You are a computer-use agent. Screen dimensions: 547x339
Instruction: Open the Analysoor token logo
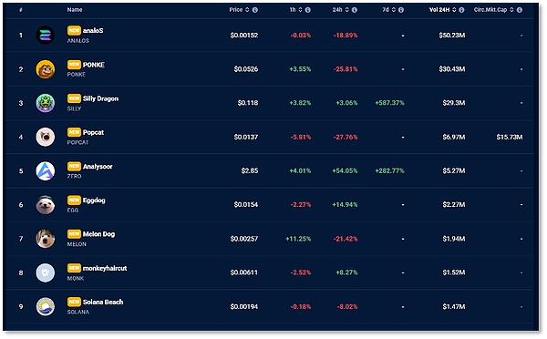coord(46,171)
